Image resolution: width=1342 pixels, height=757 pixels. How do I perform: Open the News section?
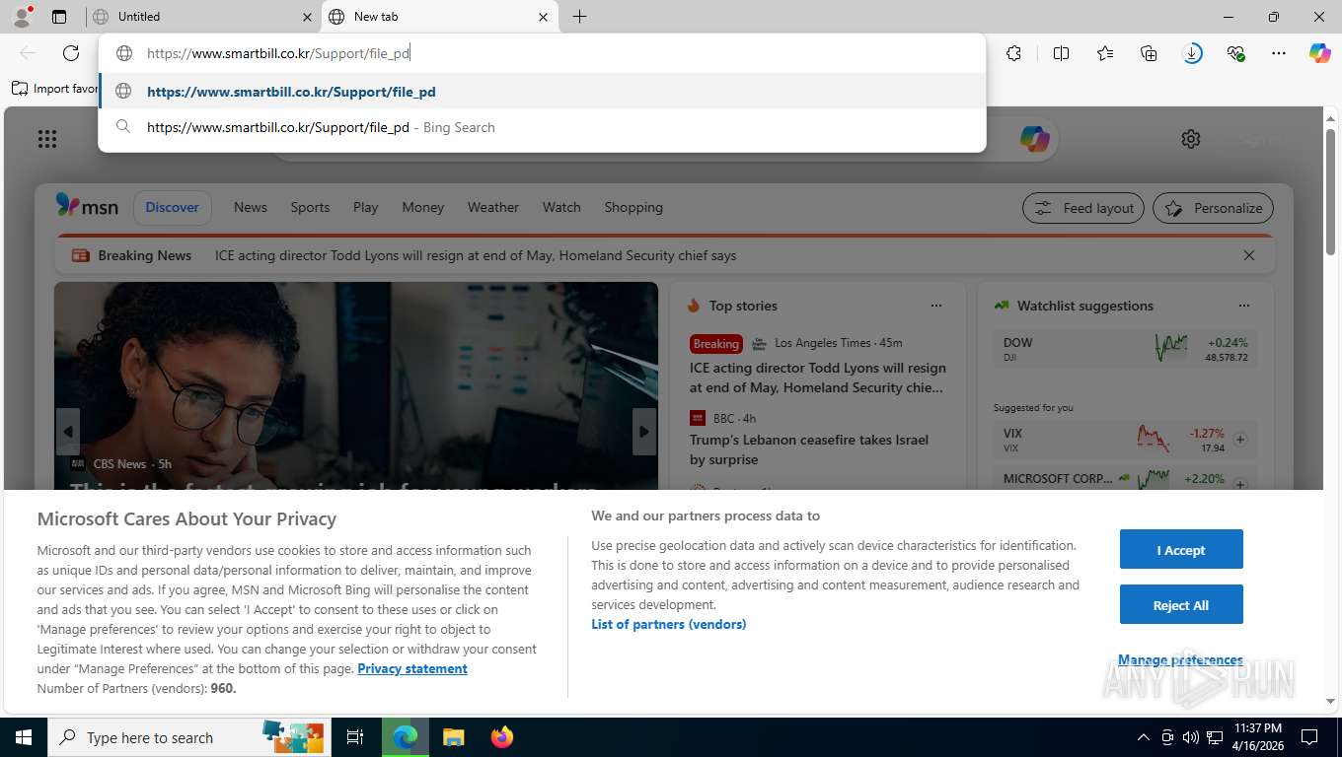251,207
